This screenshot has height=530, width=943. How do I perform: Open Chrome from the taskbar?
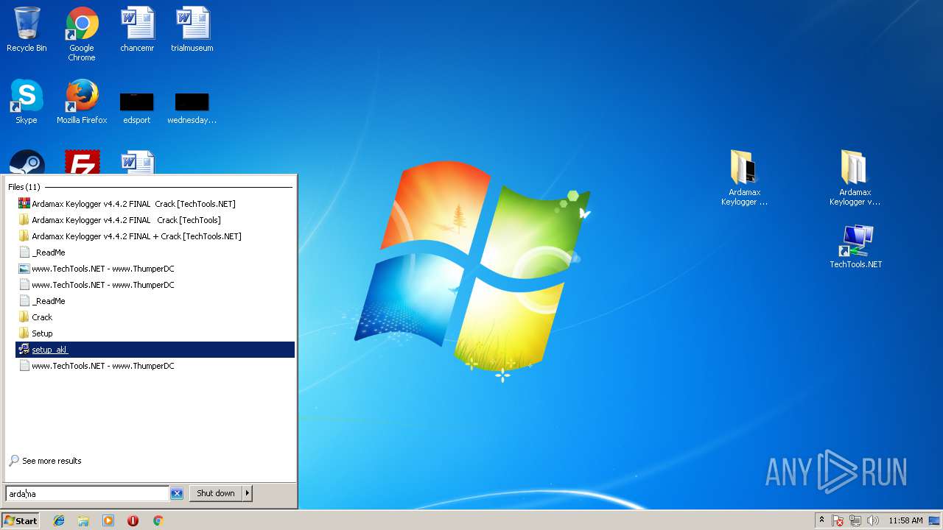158,520
